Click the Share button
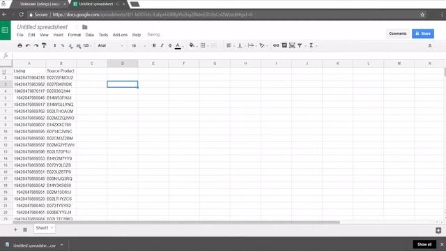 coord(423,33)
